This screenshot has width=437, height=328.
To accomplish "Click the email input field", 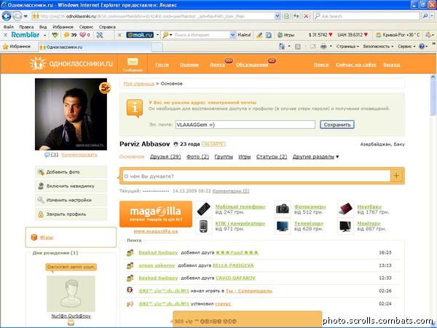I will 245,125.
